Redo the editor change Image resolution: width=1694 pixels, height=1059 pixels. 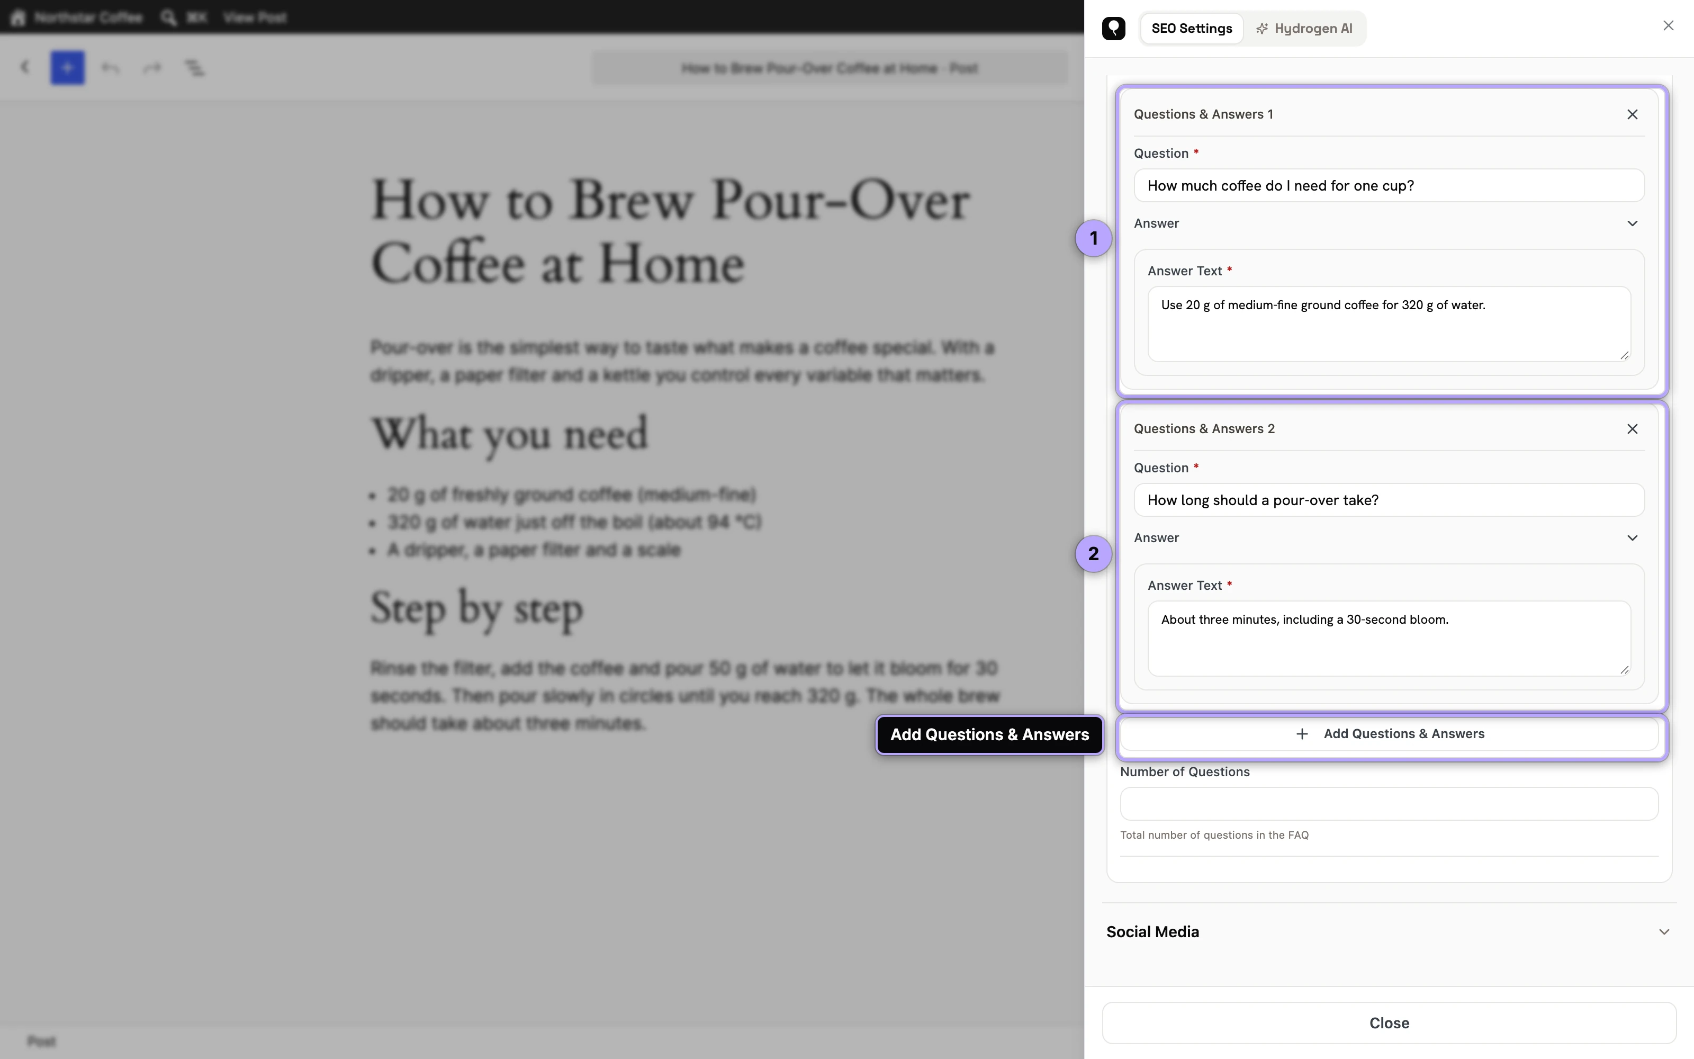[152, 68]
